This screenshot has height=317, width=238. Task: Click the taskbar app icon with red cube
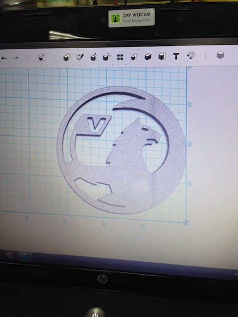[10, 256]
